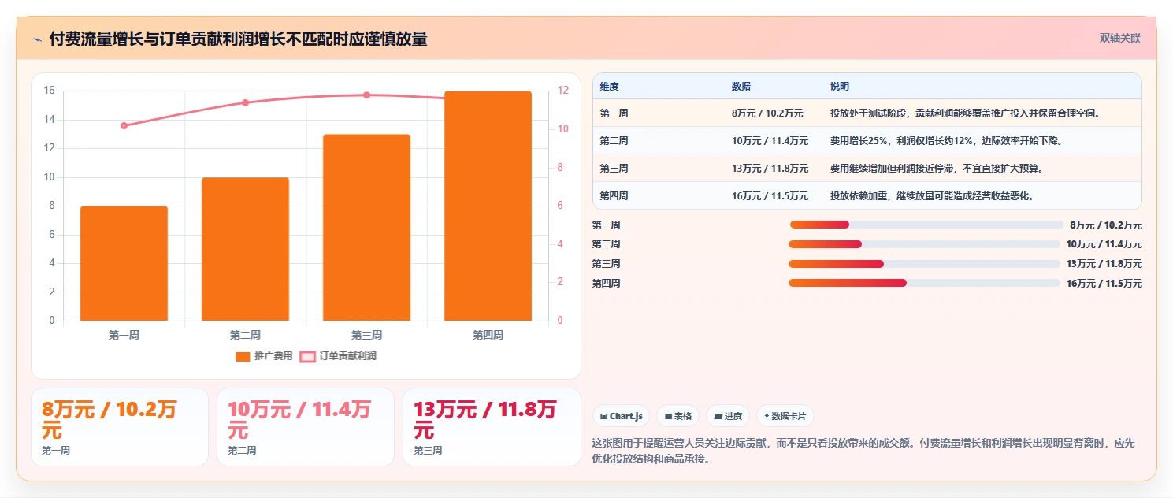Select the 表格 chip
The height and width of the screenshot is (498, 1173).
(x=677, y=416)
